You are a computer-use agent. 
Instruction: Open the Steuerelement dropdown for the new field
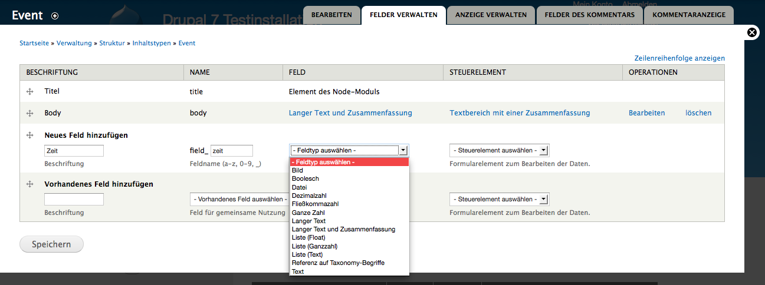coord(499,150)
